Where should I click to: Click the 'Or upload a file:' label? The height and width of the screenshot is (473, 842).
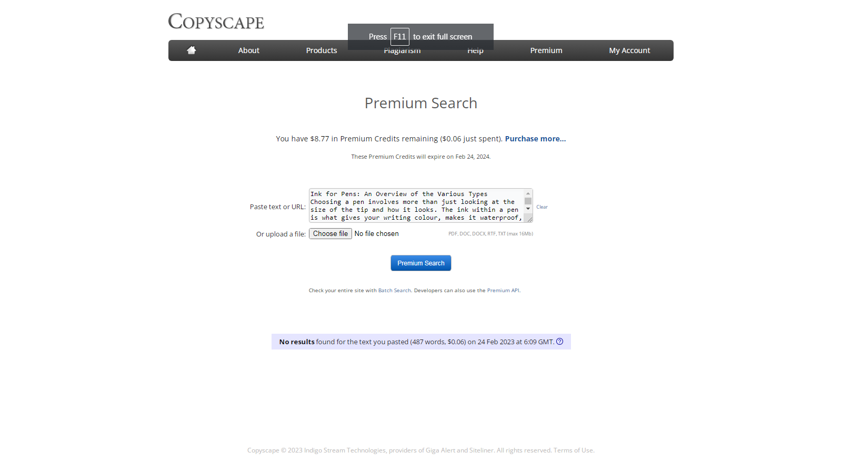(x=281, y=234)
